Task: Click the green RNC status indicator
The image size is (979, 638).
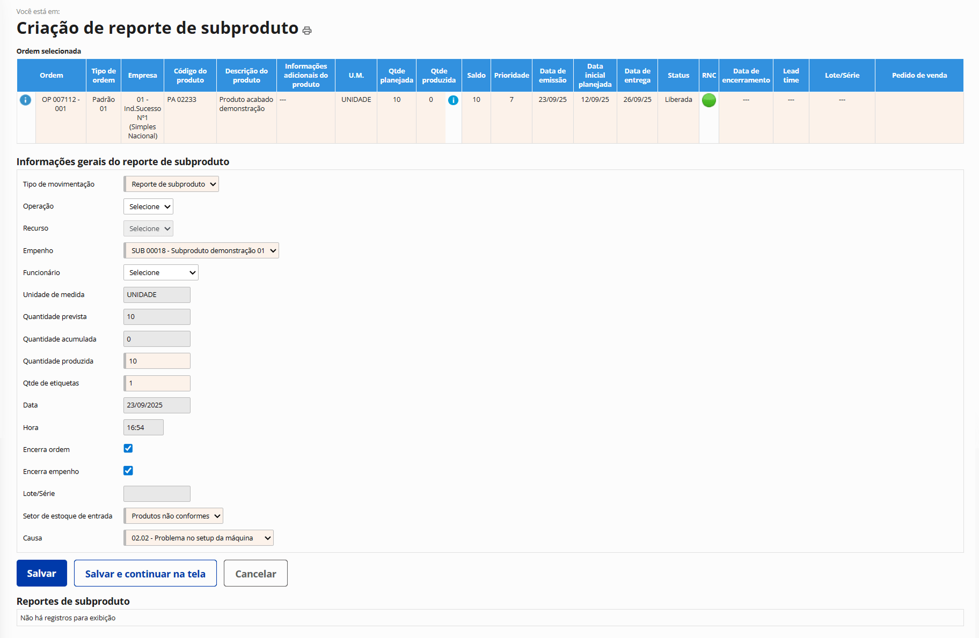Action: pos(708,100)
